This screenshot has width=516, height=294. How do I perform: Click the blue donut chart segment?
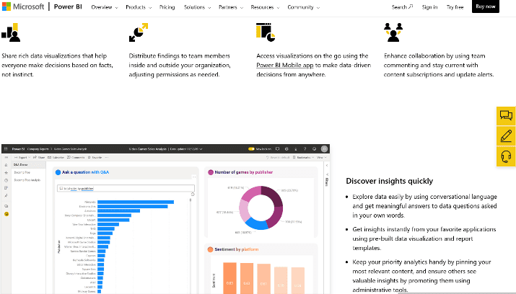257,223
